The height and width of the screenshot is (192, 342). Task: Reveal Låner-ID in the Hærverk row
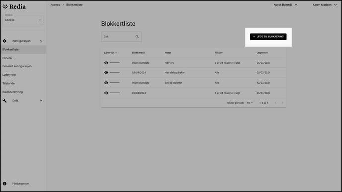[106, 63]
